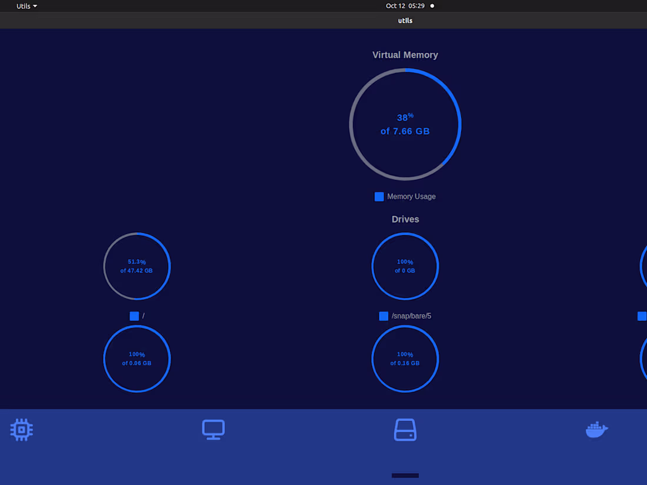This screenshot has width=647, height=485.
Task: Click the /snap/bare/5 legend label
Action: click(411, 316)
